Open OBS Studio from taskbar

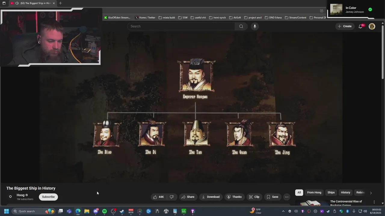click(113, 211)
